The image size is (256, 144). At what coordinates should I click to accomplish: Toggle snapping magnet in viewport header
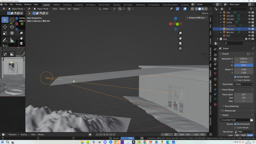[x=120, y=9]
